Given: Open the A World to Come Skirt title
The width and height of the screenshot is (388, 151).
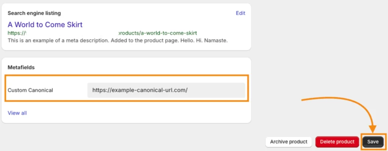Looking at the screenshot, I should tap(45, 25).
